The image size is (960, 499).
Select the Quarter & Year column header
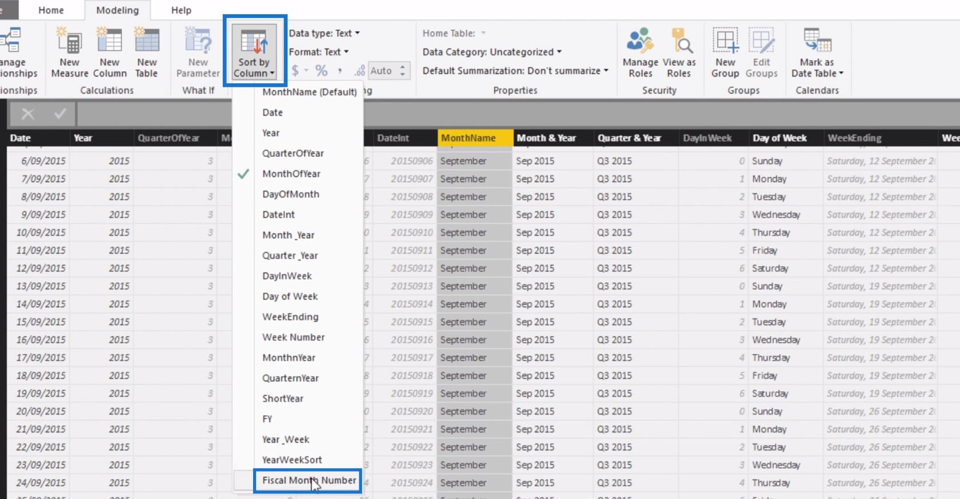(636, 138)
